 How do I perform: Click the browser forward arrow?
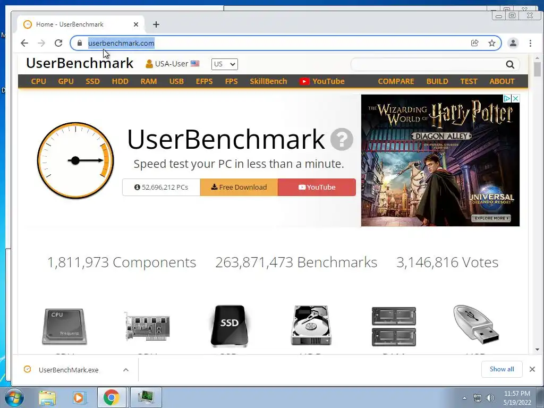(41, 43)
